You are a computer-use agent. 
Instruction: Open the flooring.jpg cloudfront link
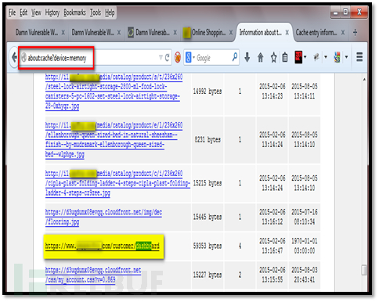point(103,217)
